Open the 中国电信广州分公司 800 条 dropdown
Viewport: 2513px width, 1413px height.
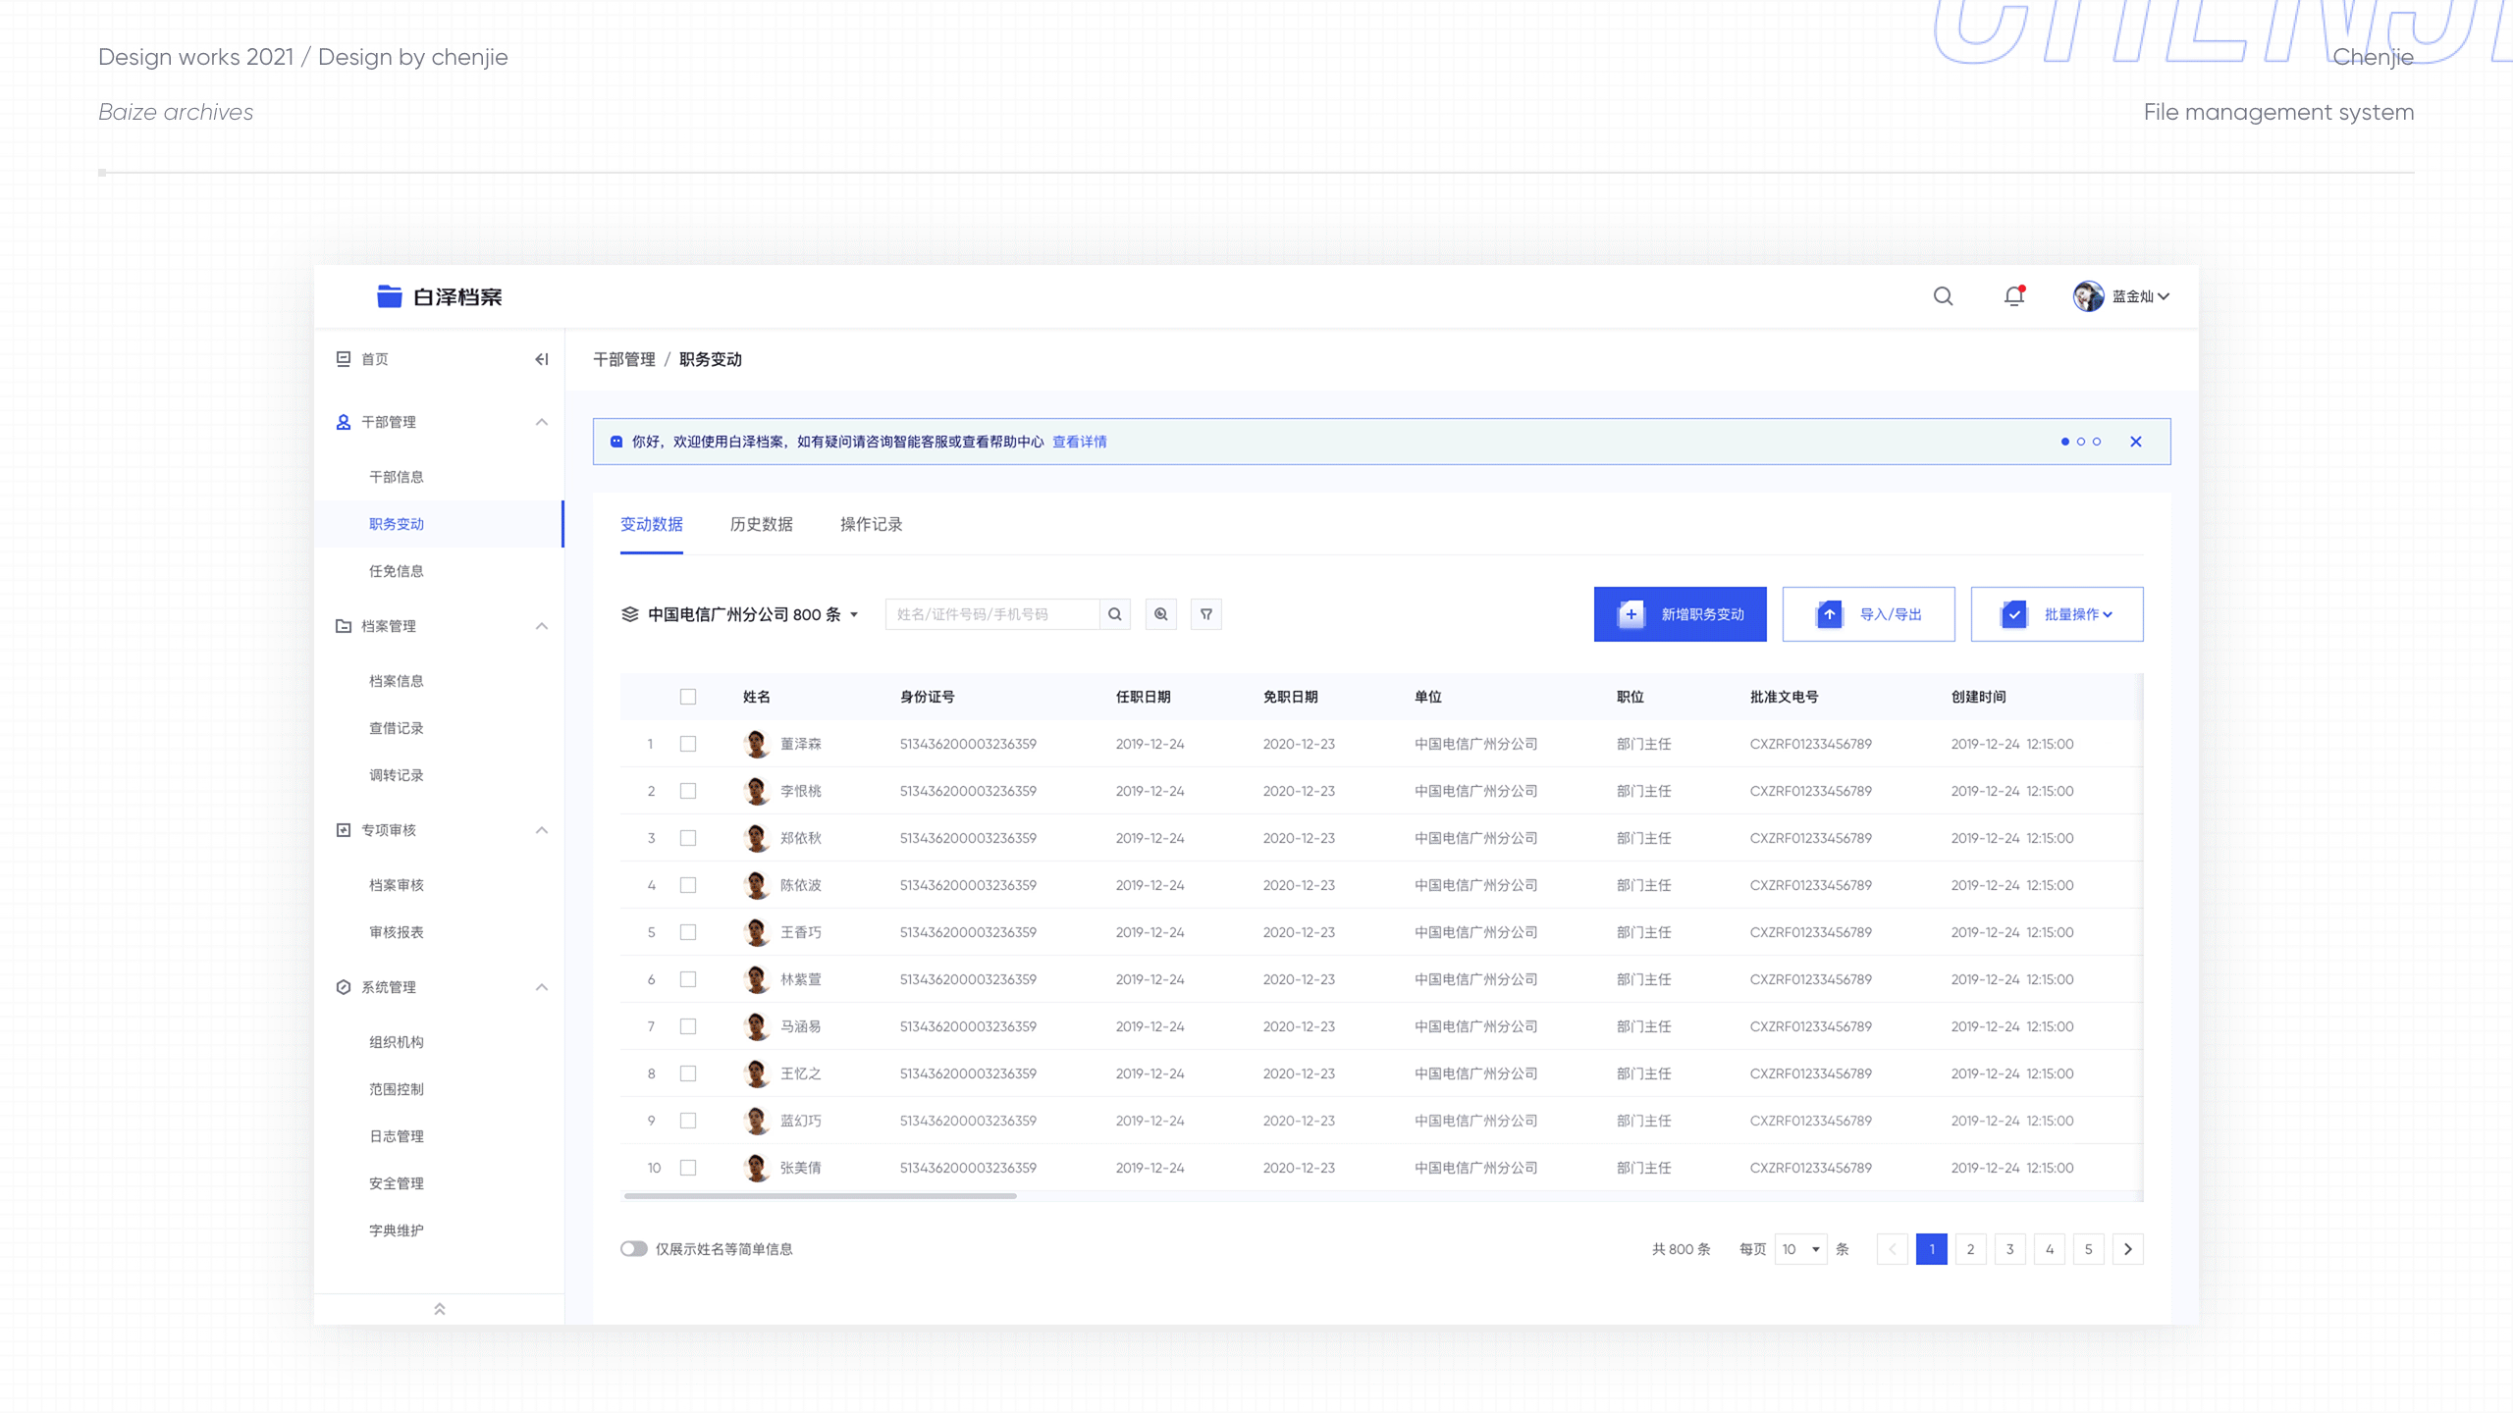coord(741,614)
